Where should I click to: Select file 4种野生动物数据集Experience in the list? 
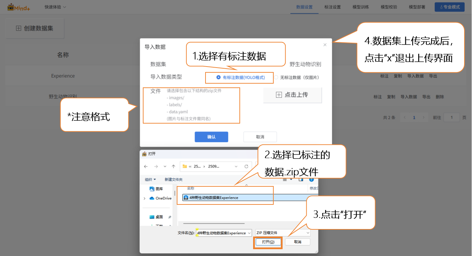pos(214,198)
